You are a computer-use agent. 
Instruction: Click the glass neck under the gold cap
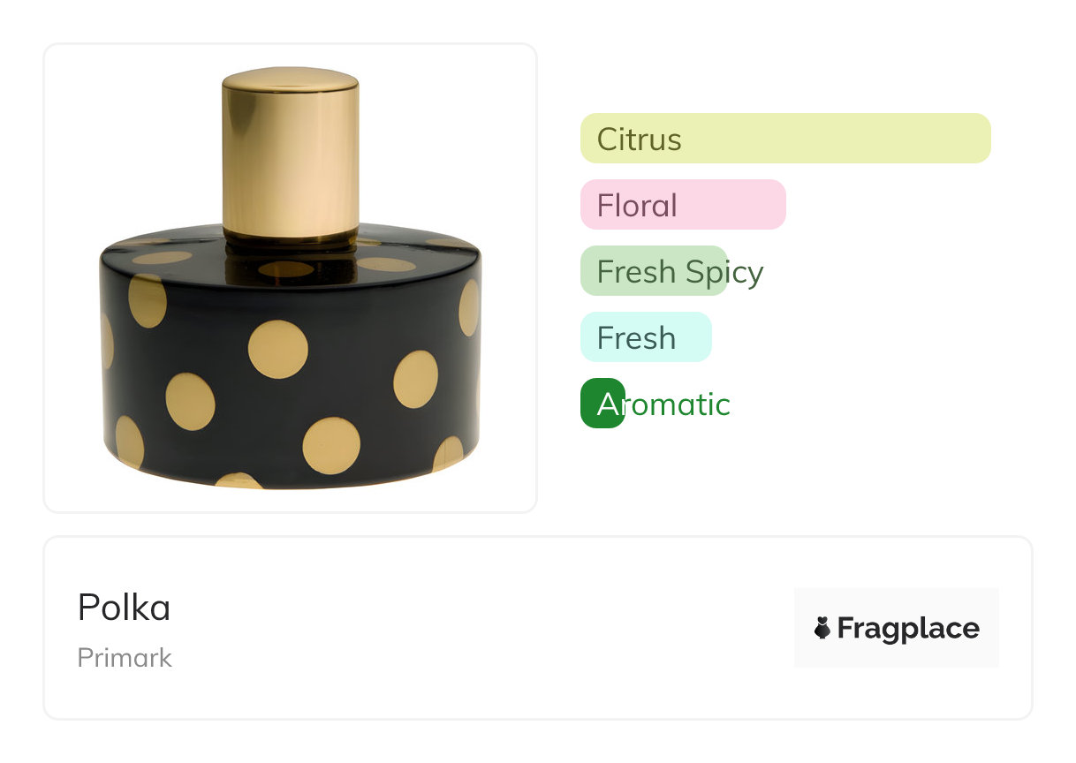[x=290, y=249]
